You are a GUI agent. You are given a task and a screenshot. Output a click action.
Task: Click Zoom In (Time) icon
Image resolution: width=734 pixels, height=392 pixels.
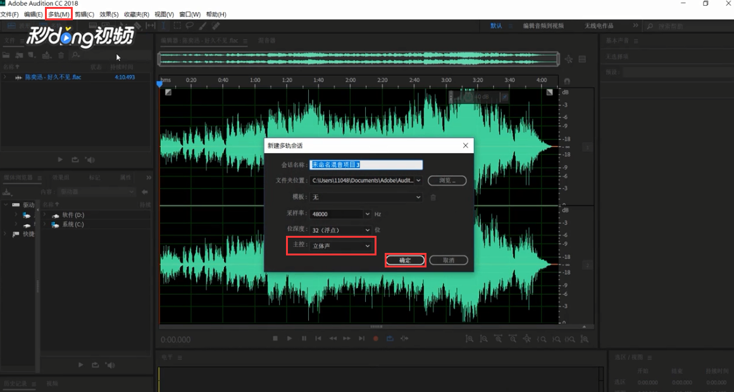[x=498, y=339]
